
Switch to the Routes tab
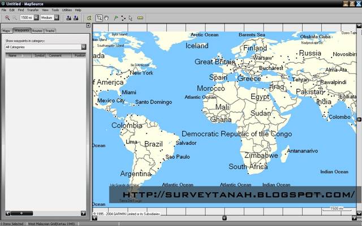pos(37,31)
